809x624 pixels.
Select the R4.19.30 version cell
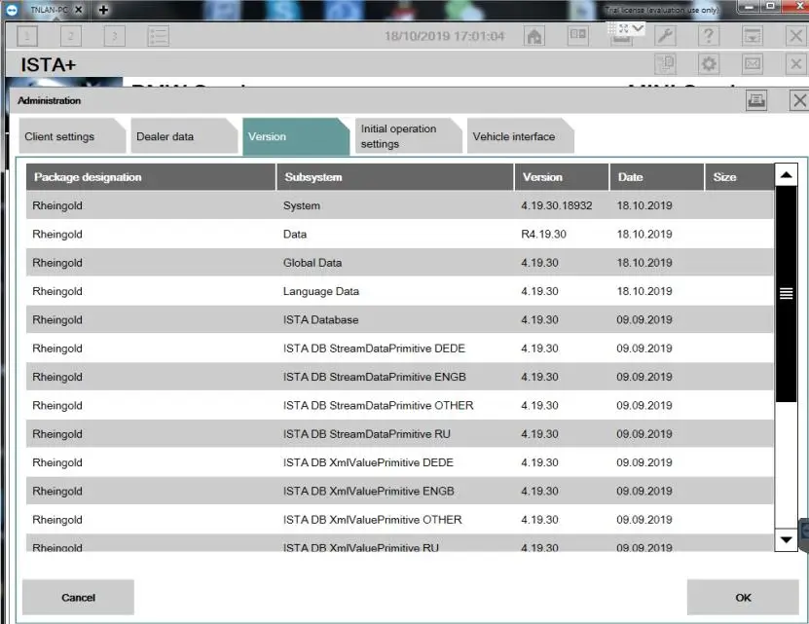coord(543,234)
